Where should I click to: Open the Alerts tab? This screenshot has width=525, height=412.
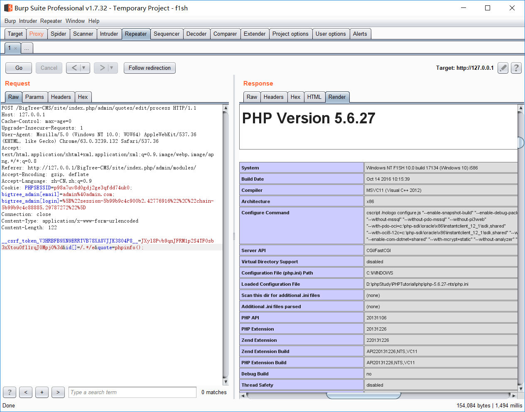tap(360, 34)
